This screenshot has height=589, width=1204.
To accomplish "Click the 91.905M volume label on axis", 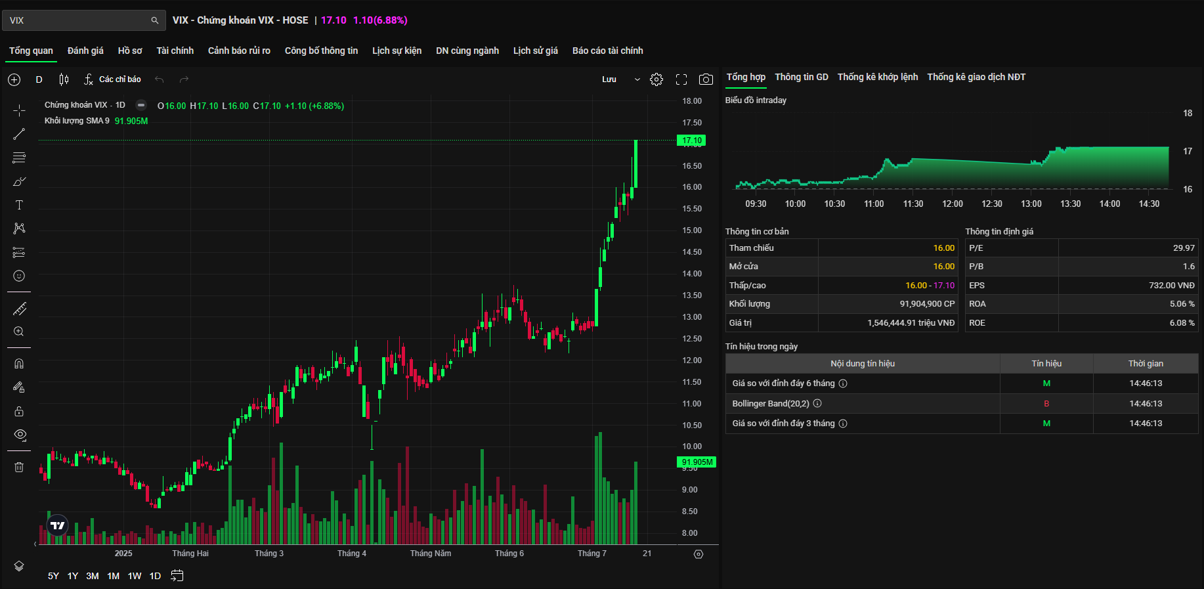I will pyautogui.click(x=697, y=462).
